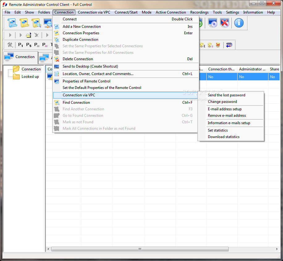Image resolution: width=283 pixels, height=261 pixels.
Task: Click the horizontal scrollbar thumb
Action: pos(140,249)
